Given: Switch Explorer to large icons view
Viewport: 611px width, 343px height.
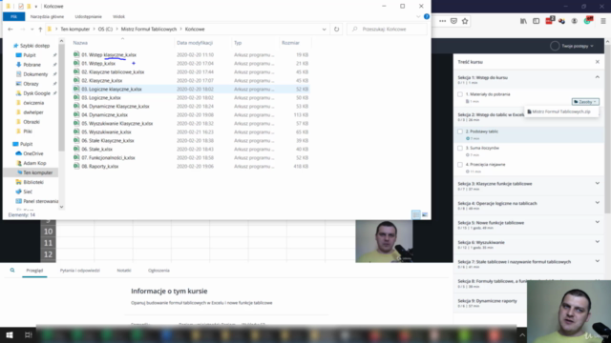Looking at the screenshot, I should coord(425,214).
